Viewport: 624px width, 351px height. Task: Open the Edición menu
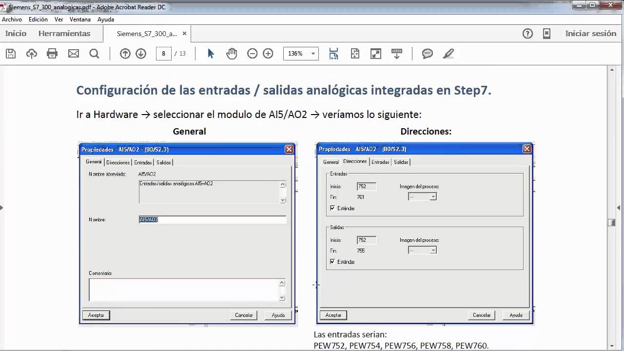point(38,19)
